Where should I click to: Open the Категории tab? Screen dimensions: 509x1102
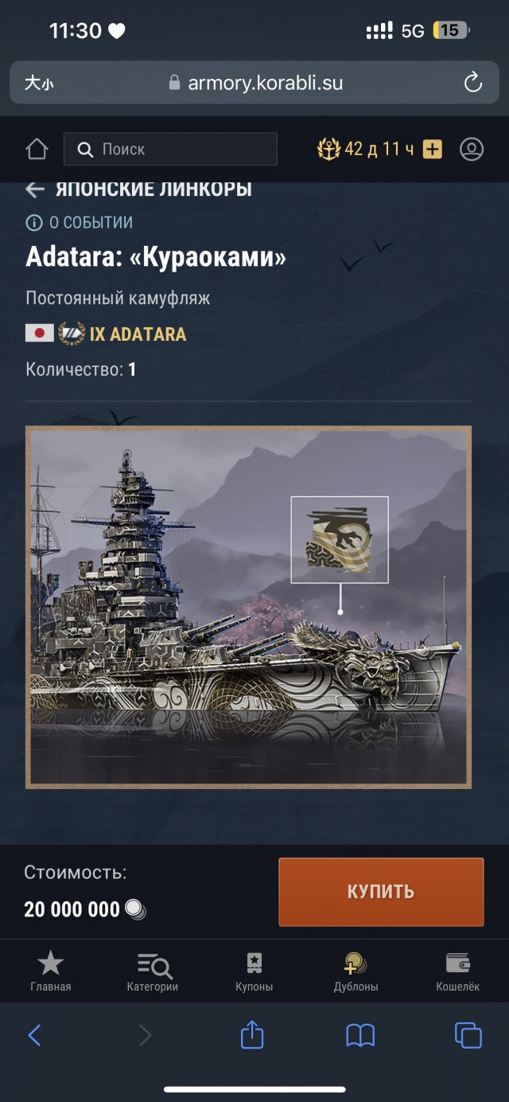pos(153,971)
